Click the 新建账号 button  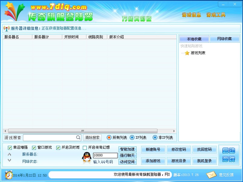[x=153, y=150]
